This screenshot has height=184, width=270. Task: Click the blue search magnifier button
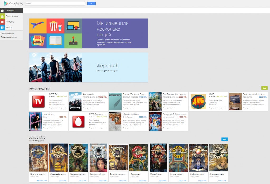click(91, 3)
